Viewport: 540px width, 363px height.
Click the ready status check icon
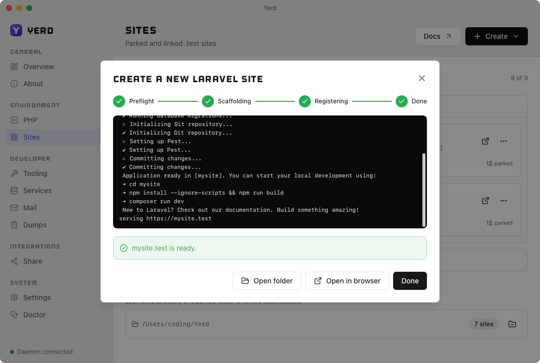pyautogui.click(x=124, y=248)
